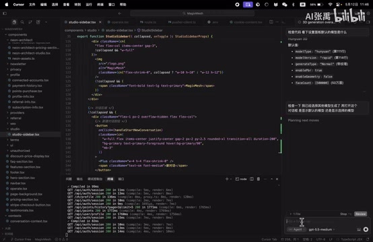Expand the unauthorized folder
Image resolution: width=373 pixels, height=242 pixels.
coord(20,151)
